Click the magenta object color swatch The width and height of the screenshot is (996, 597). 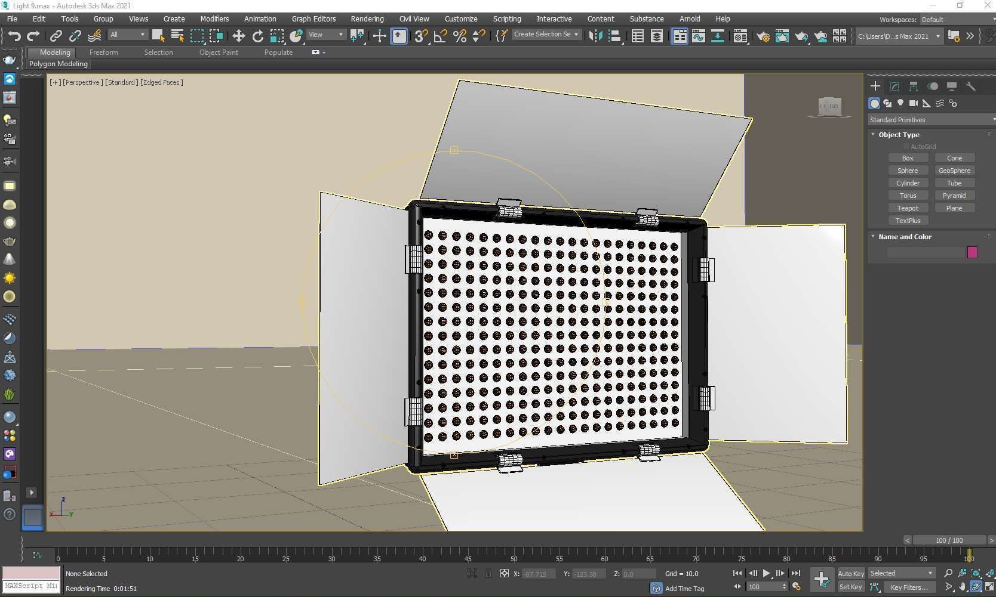pyautogui.click(x=972, y=252)
